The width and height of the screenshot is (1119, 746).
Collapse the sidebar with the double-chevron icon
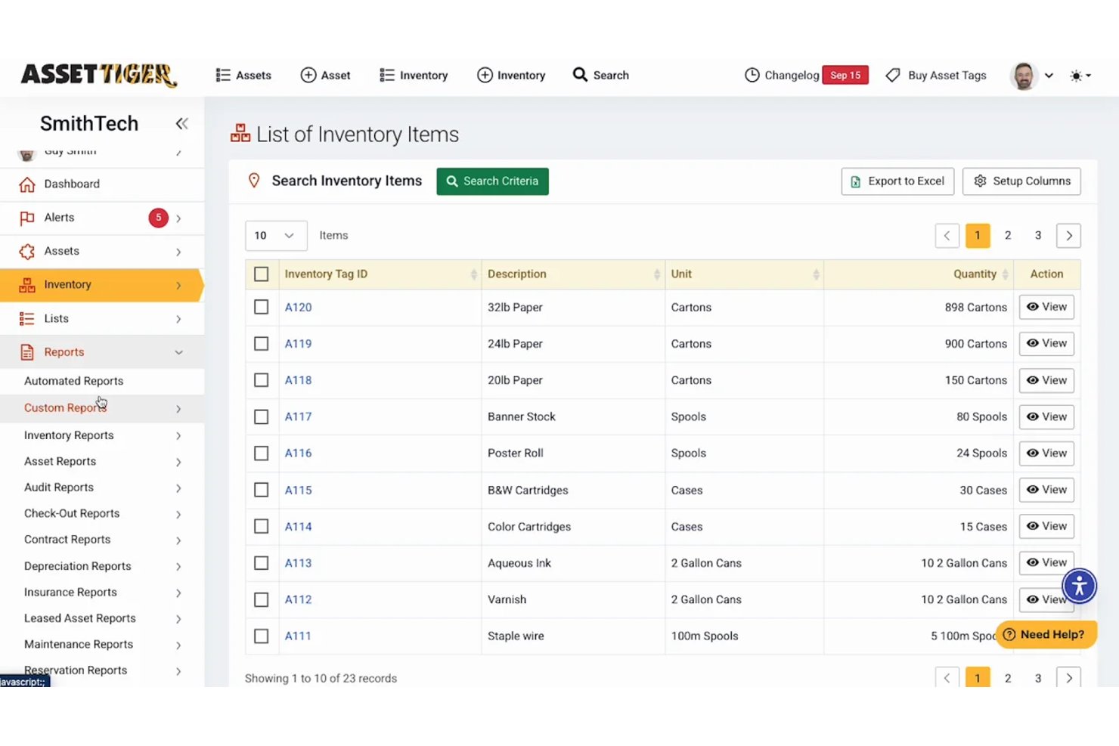(181, 123)
